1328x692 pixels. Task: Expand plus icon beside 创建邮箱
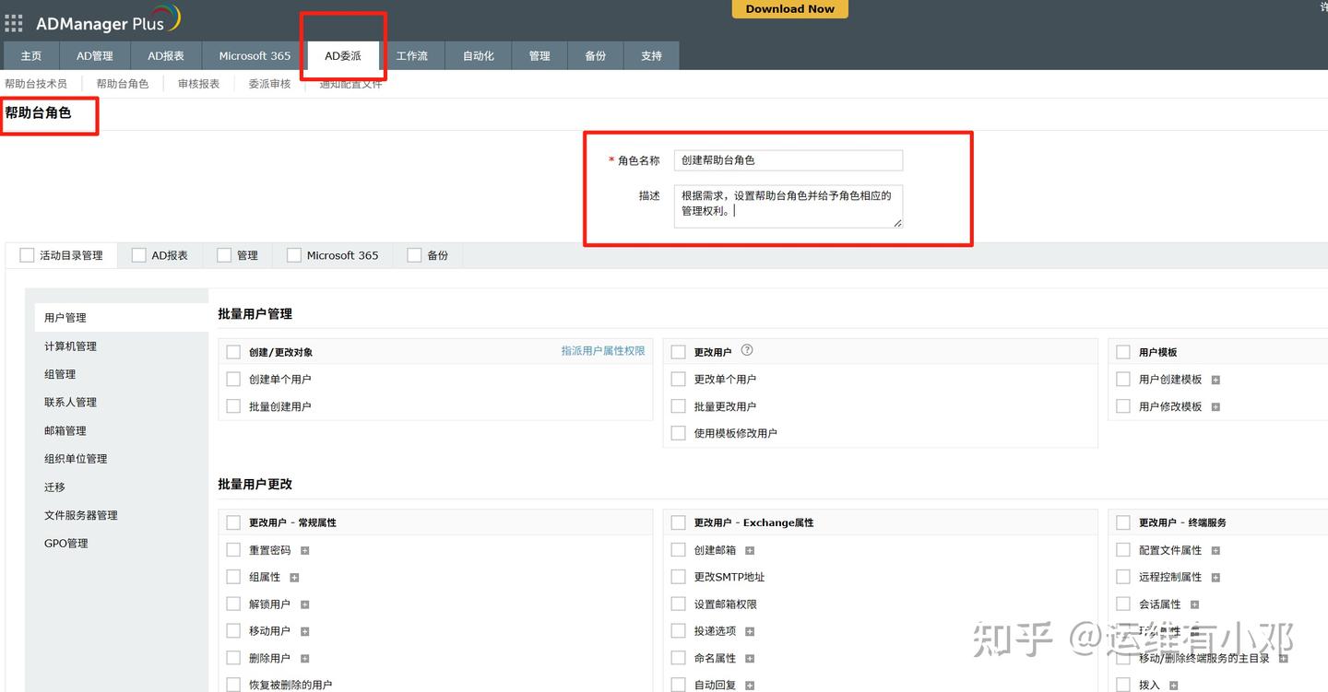point(750,550)
